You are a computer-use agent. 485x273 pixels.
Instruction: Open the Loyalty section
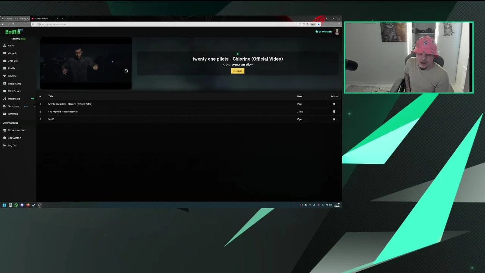click(x=12, y=76)
